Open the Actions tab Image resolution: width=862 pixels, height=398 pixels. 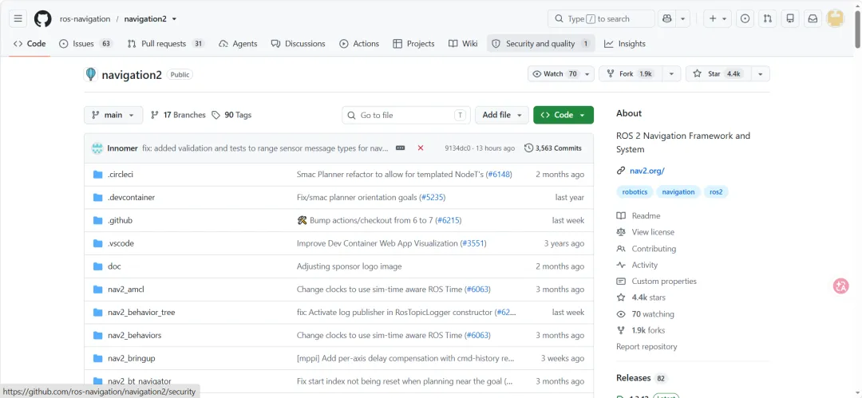click(x=359, y=43)
